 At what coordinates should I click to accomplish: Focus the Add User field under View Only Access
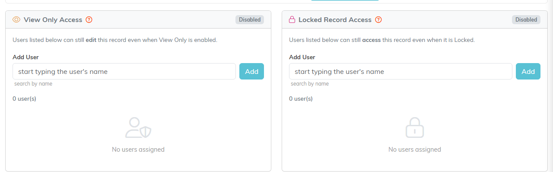[124, 71]
